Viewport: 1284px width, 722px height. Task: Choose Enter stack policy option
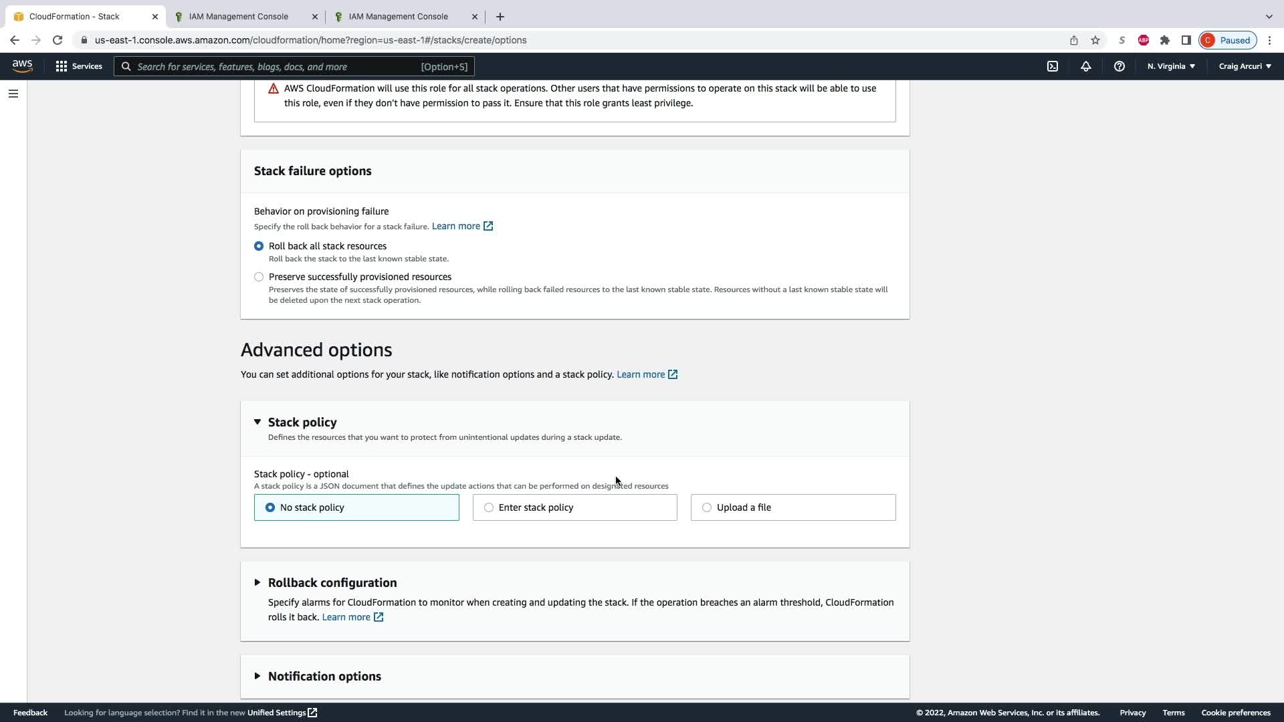point(489,507)
